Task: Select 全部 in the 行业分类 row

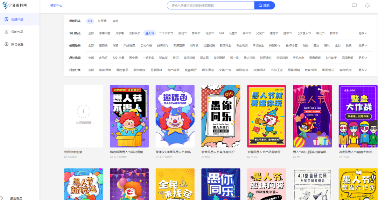Action: 91,70
